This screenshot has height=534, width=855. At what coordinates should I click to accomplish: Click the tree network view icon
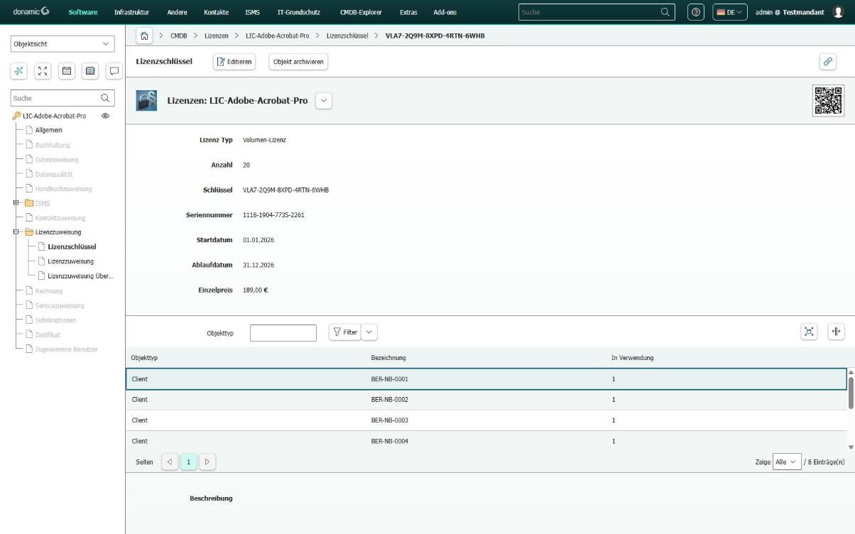point(19,70)
